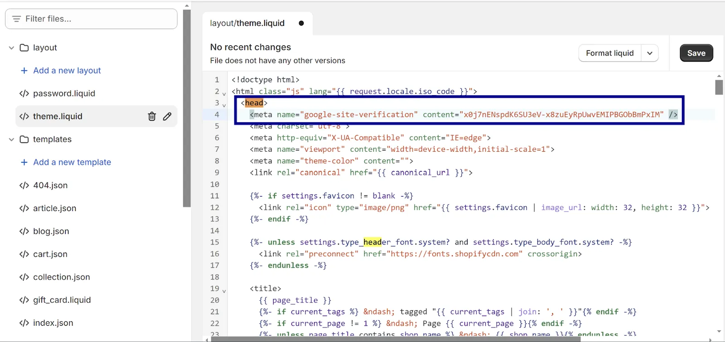Click the filter icon in the Filter files box
The height and width of the screenshot is (342, 725).
pos(17,19)
